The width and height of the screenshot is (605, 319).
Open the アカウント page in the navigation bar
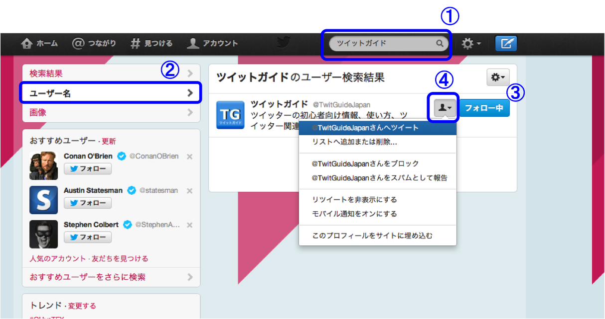(x=212, y=44)
